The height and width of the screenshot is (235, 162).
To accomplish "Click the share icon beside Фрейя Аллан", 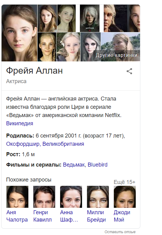I will coord(129,71).
